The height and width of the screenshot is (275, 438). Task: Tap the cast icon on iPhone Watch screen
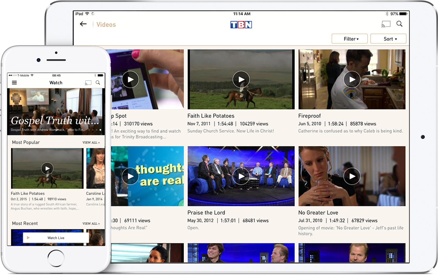pyautogui.click(x=88, y=83)
